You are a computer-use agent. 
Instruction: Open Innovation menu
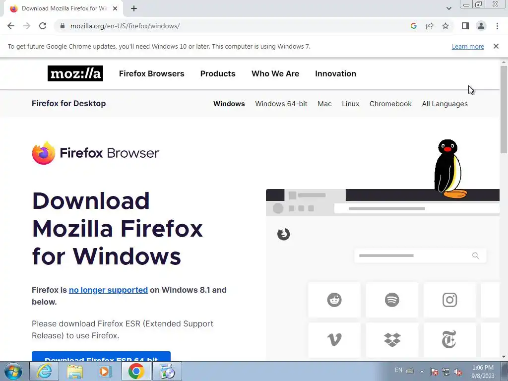[336, 73]
